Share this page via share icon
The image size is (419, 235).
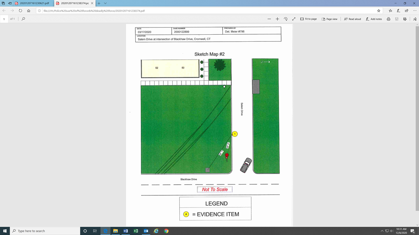(406, 10)
